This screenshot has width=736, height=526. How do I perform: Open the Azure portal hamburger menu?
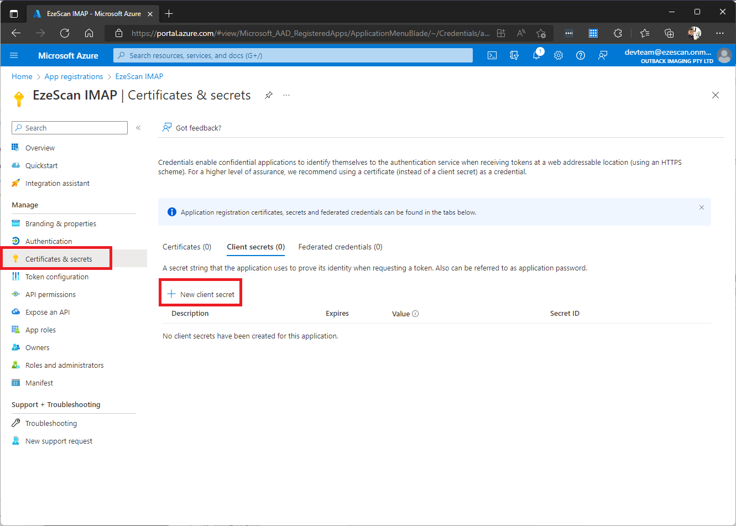point(14,55)
